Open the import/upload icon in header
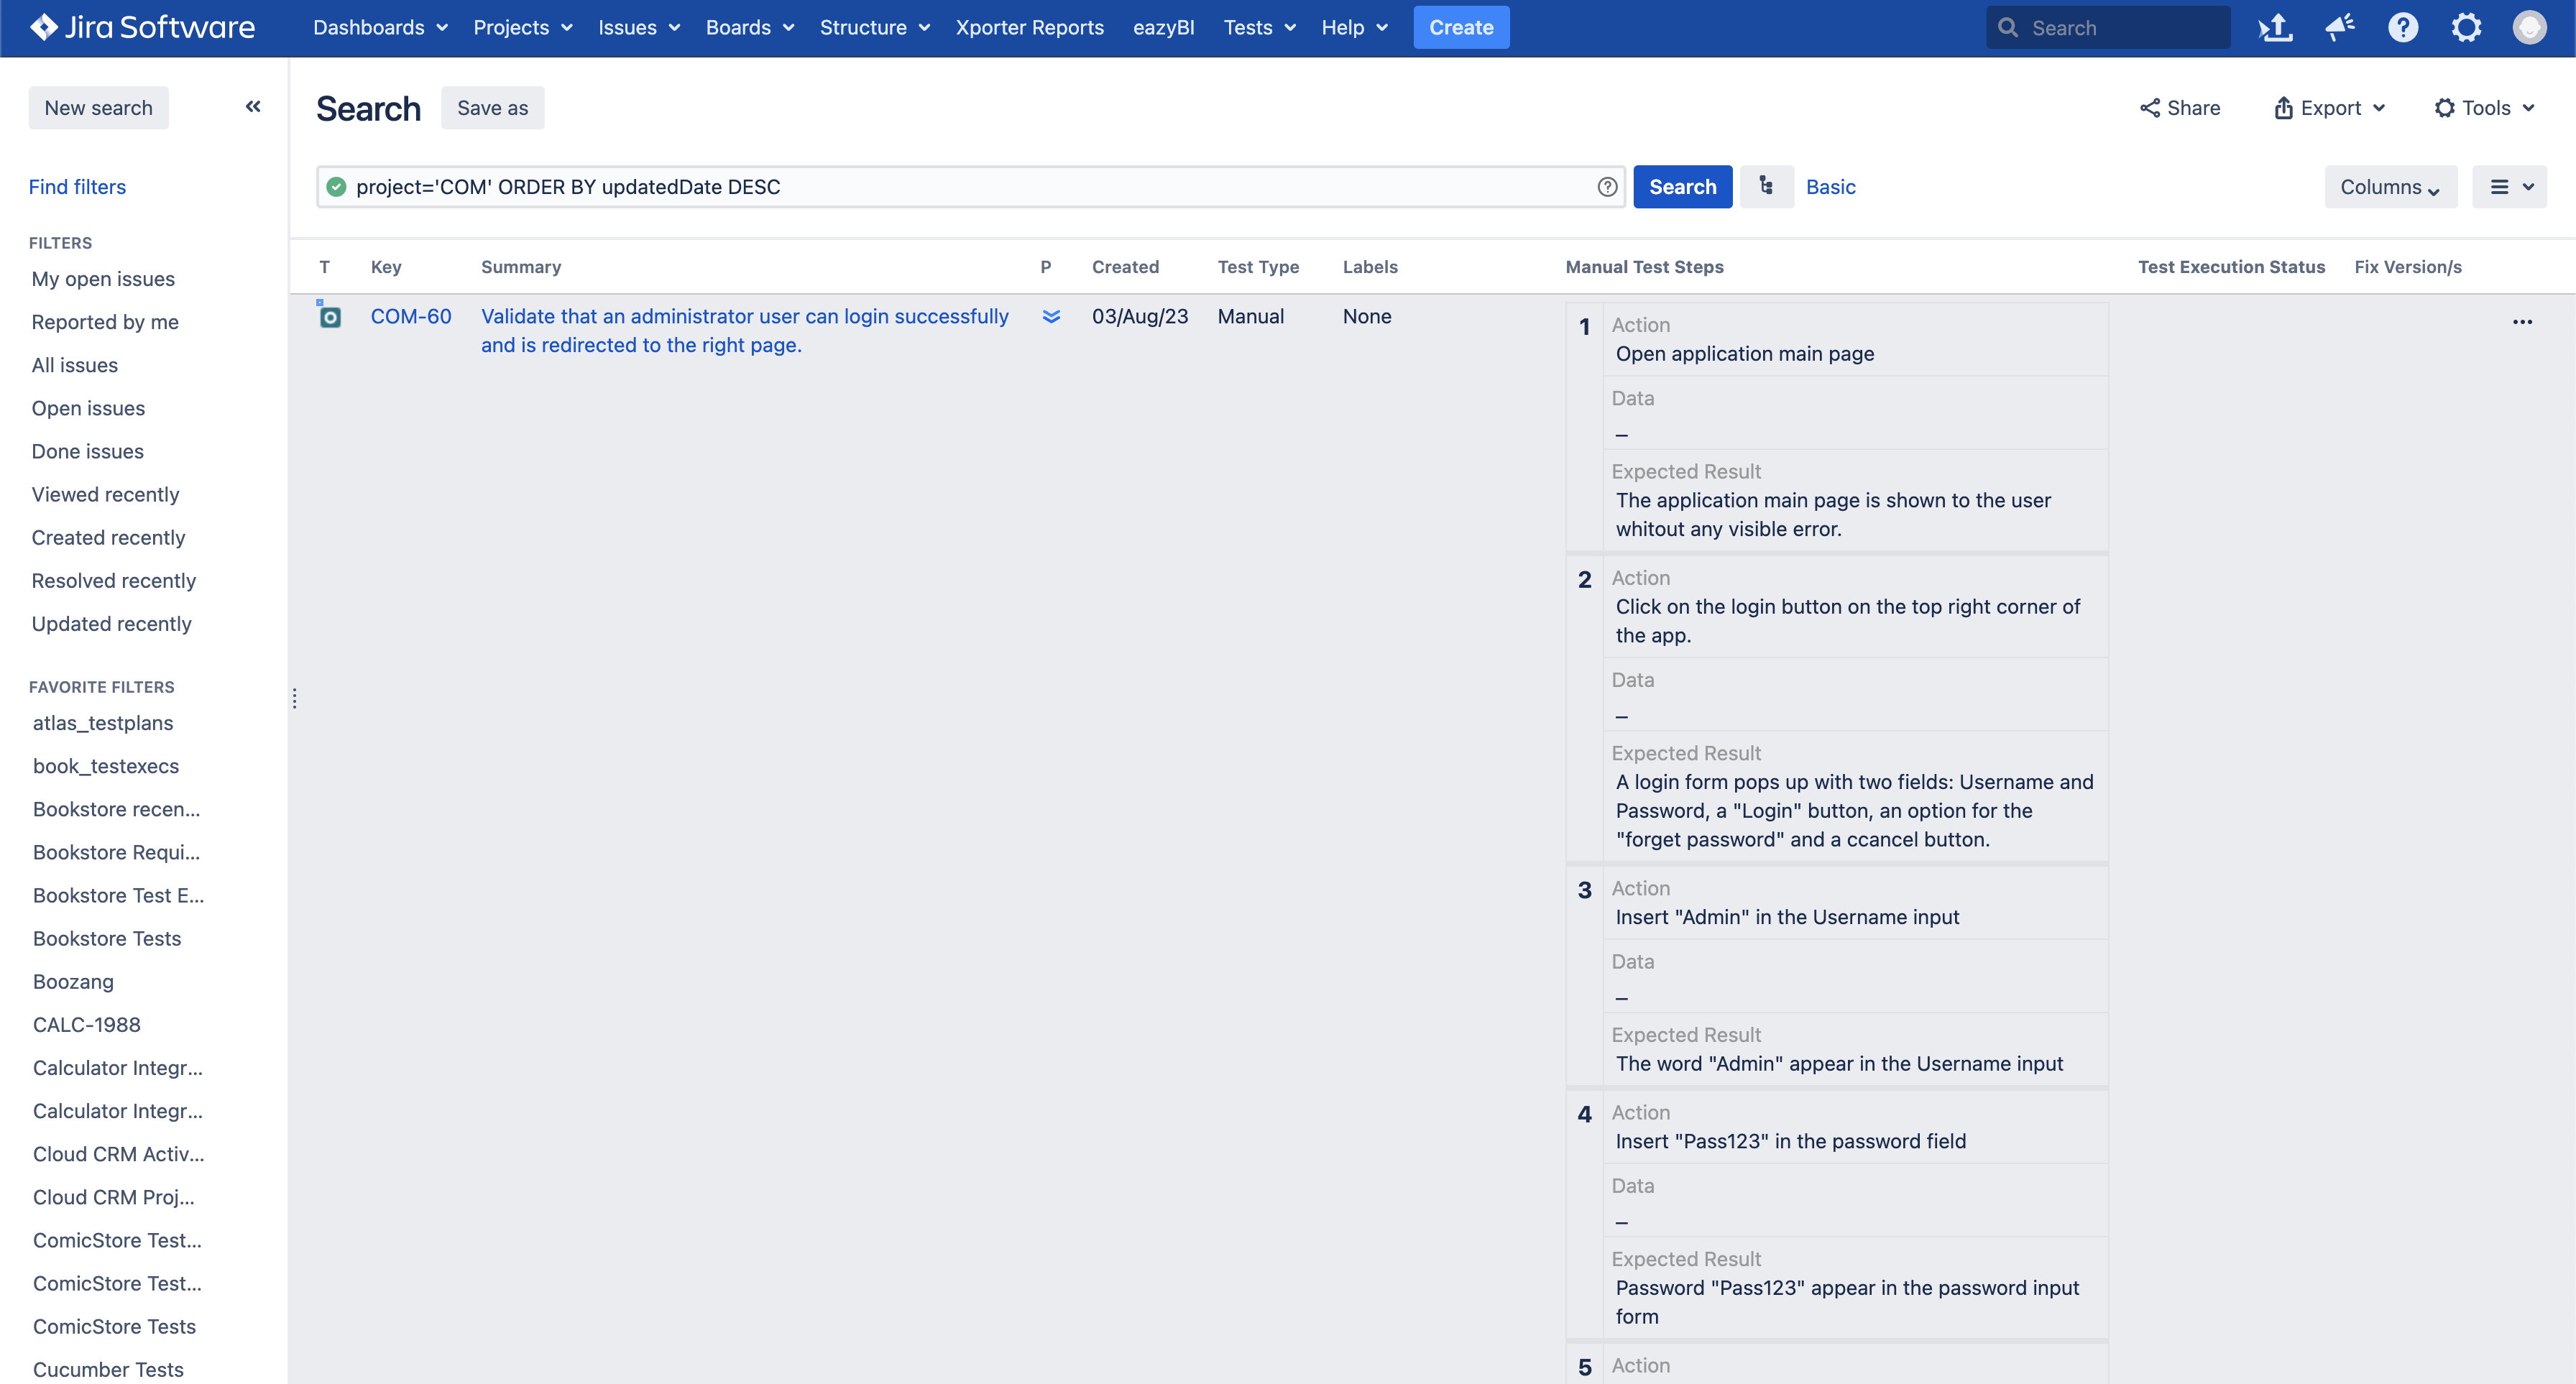The width and height of the screenshot is (2576, 1384). tap(2275, 27)
